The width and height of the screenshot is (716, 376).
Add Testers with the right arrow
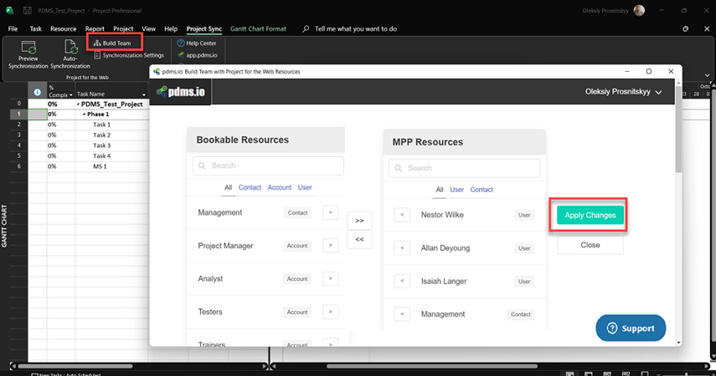coord(330,312)
